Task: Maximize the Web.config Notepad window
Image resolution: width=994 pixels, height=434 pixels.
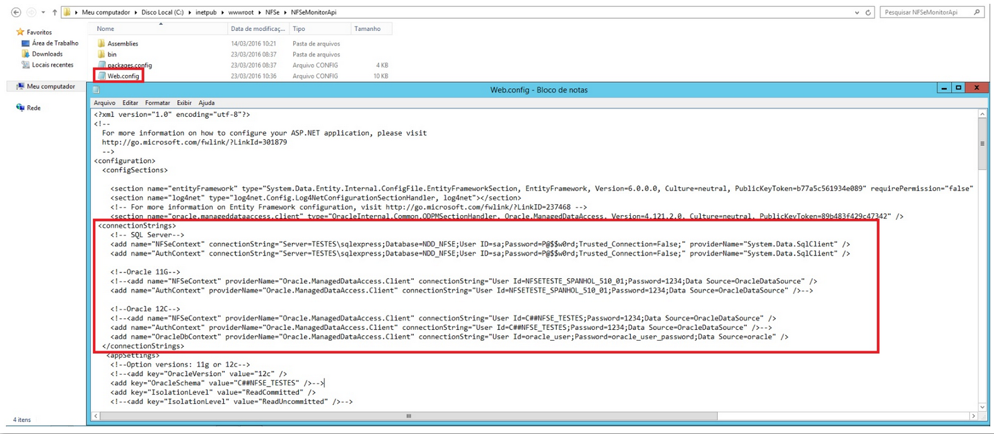Action: [x=958, y=88]
